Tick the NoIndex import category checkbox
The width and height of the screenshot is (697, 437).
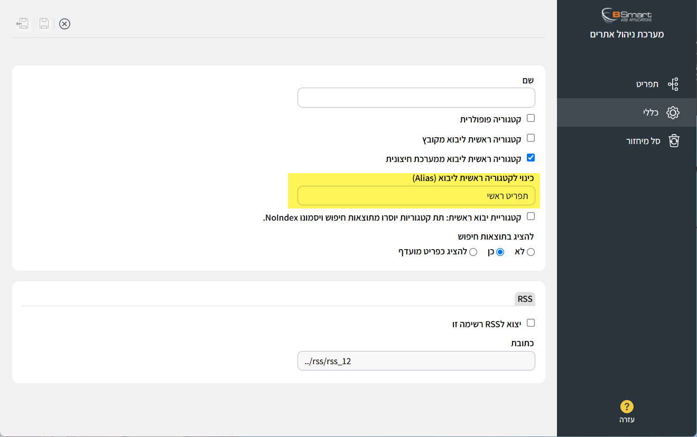click(x=531, y=216)
